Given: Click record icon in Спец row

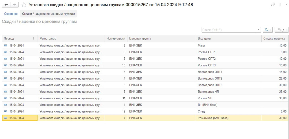Looking at the screenshot, I should pos(6,111).
